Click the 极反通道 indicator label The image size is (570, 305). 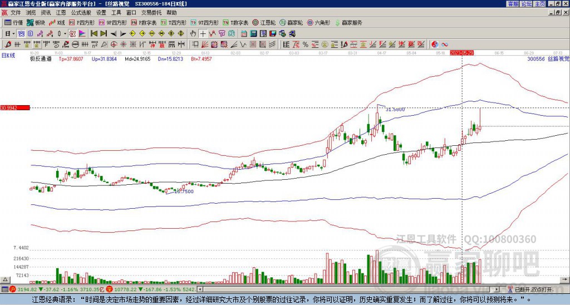click(41, 58)
